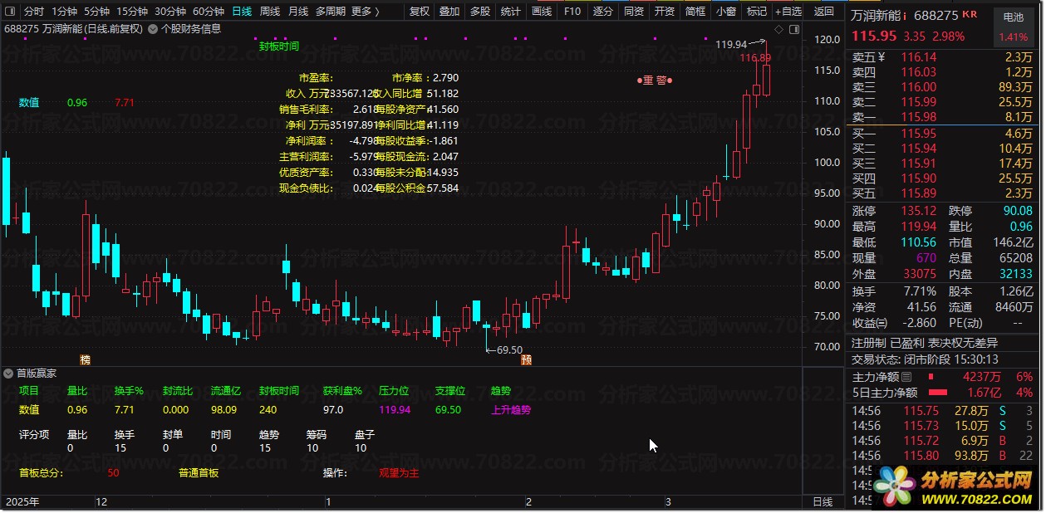Add stock via +自选 button
Screen dimensions: 1046x513
(x=788, y=12)
